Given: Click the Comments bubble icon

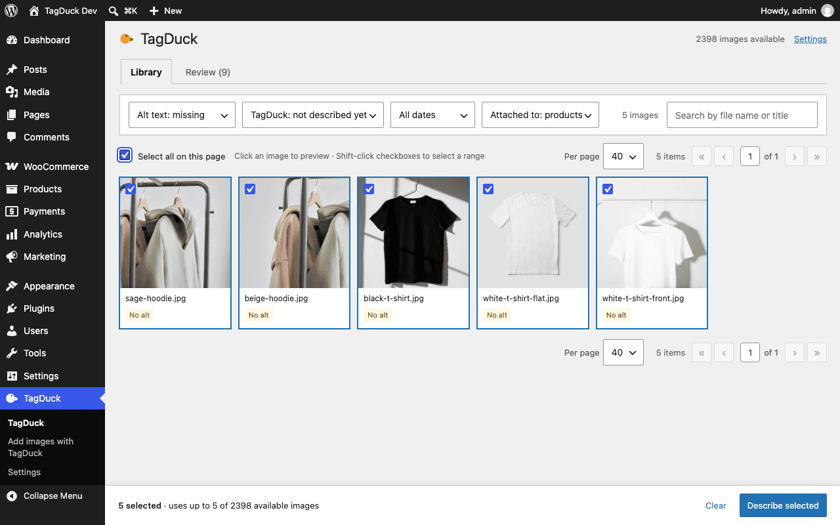Looking at the screenshot, I should (12, 137).
